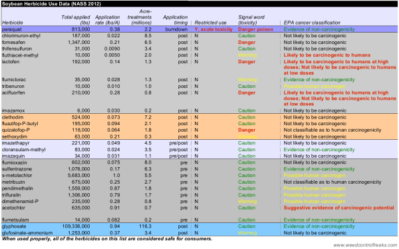Click the 'glyphosate' herbicide name

(x=14, y=226)
